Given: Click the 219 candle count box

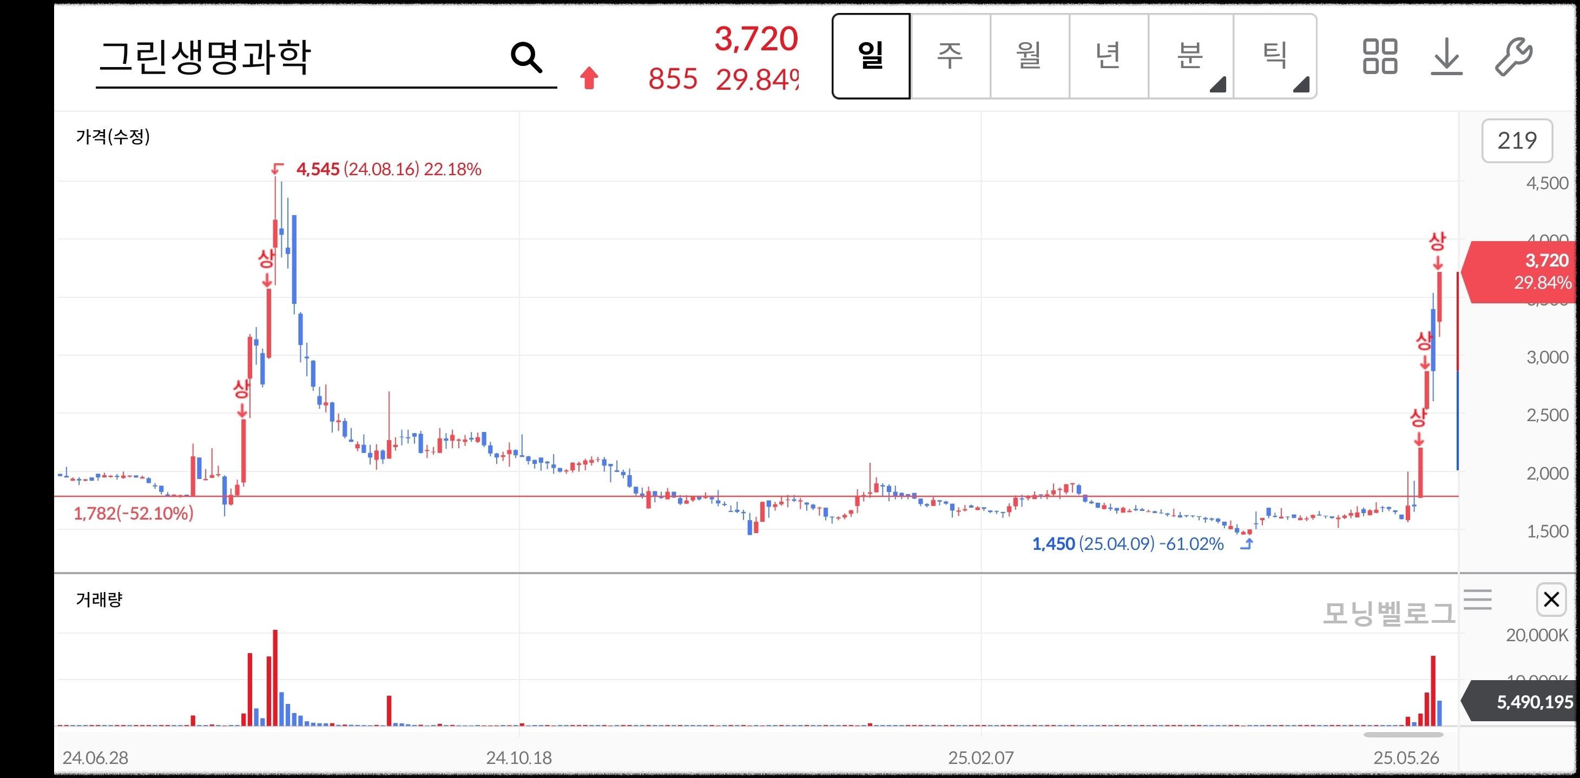Looking at the screenshot, I should tap(1517, 141).
